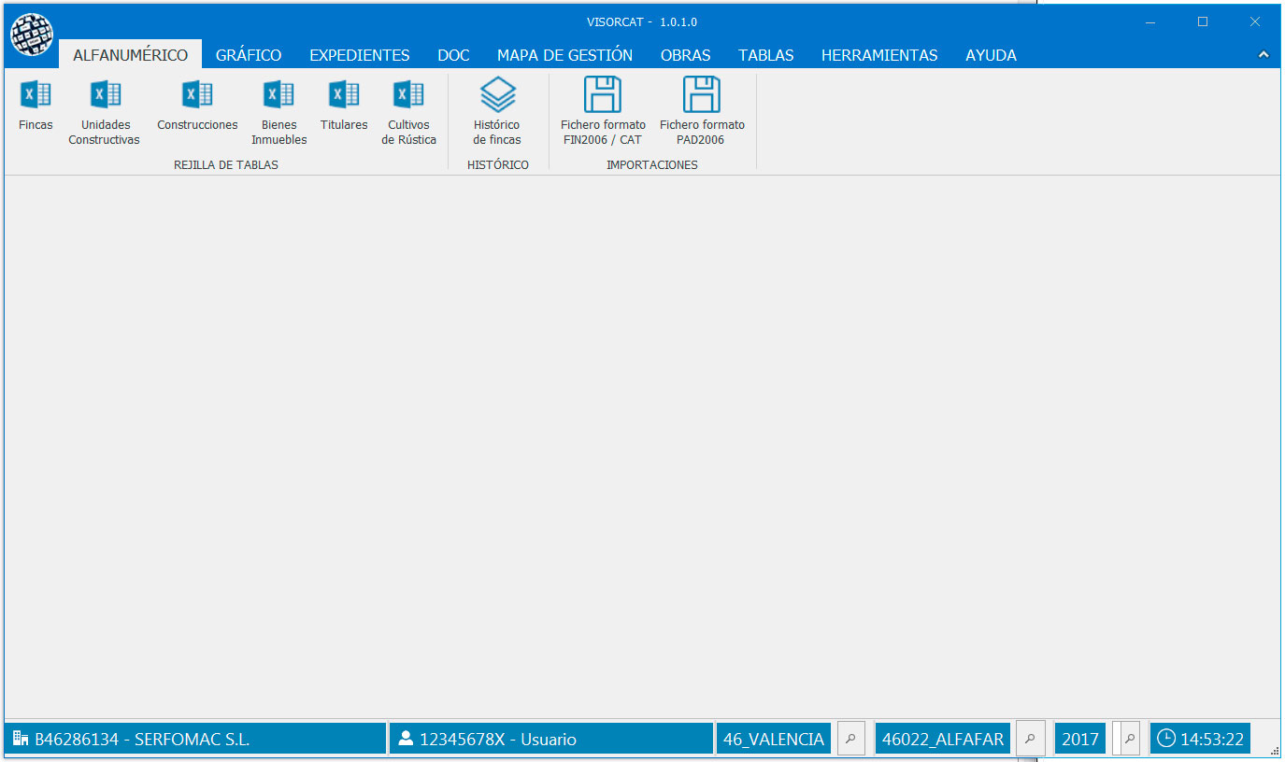Import Fichero formato FIN2006 / CAT
The width and height of the screenshot is (1285, 762).
click(603, 112)
